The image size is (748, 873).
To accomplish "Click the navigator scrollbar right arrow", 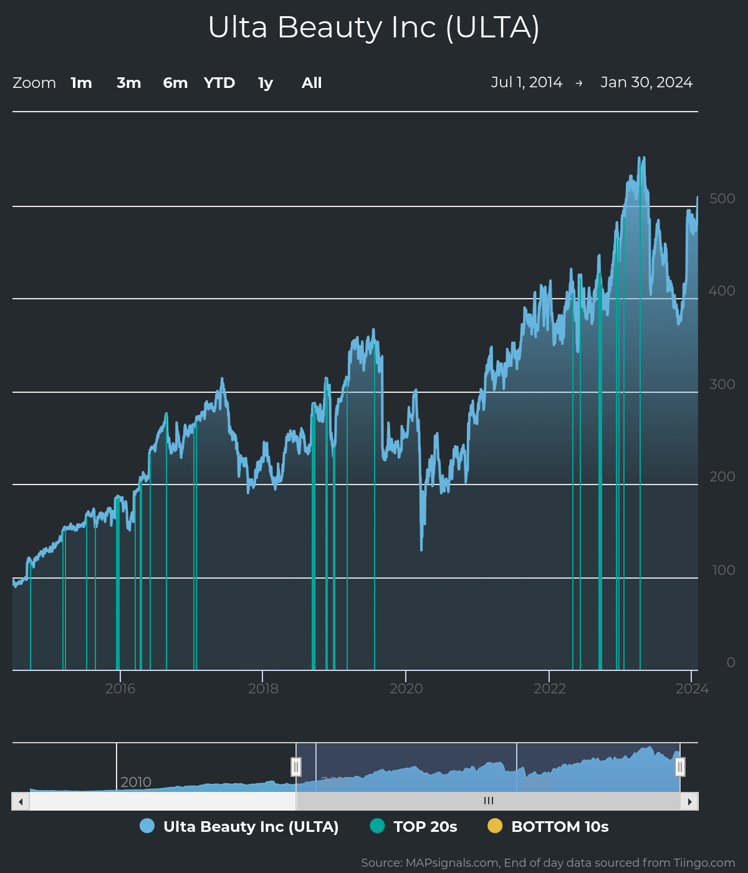I will tap(689, 801).
